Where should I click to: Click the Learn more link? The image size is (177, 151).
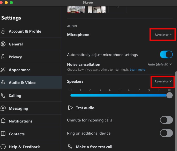click(x=138, y=70)
